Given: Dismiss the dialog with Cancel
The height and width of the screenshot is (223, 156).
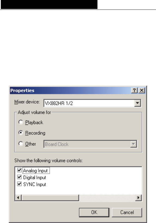Looking at the screenshot, I should pyautogui.click(x=127, y=212).
